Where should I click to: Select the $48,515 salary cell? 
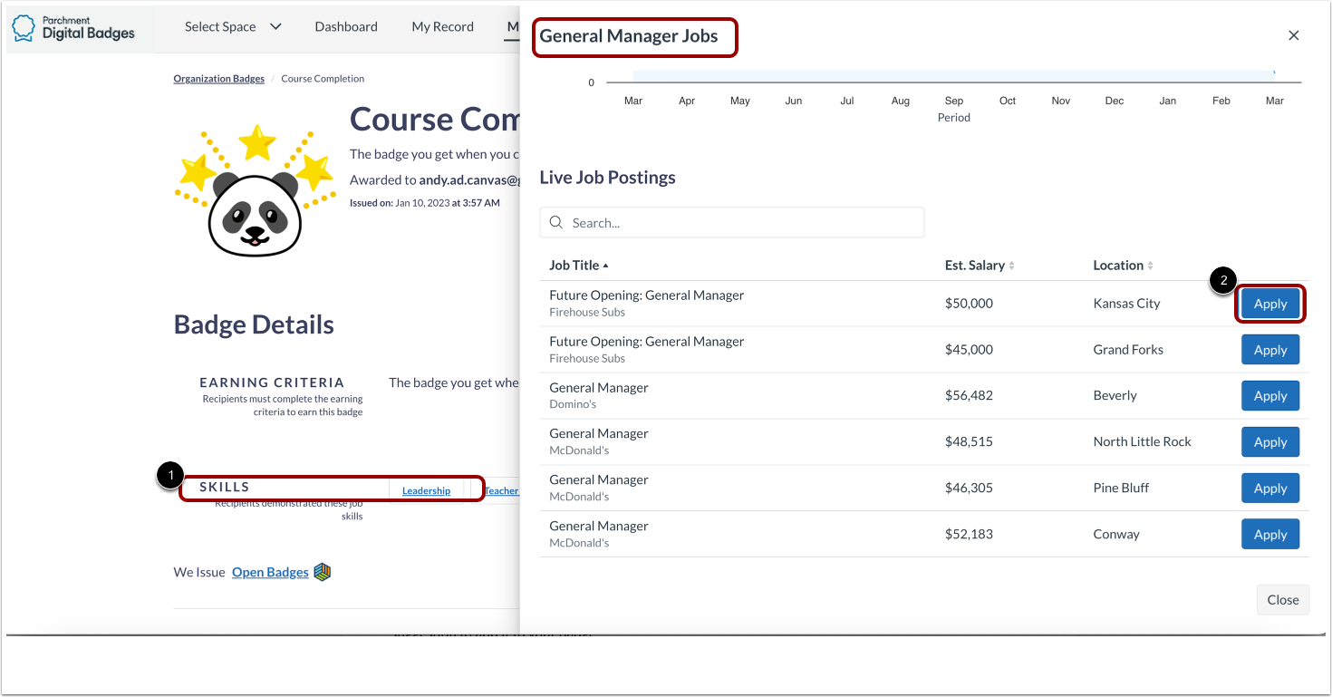pyautogui.click(x=969, y=442)
